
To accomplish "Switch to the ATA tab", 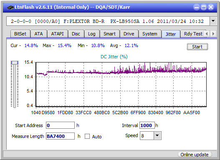I will point(38,34).
